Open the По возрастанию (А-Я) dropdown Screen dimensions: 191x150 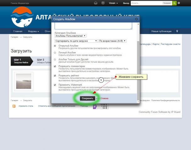(x=112, y=41)
